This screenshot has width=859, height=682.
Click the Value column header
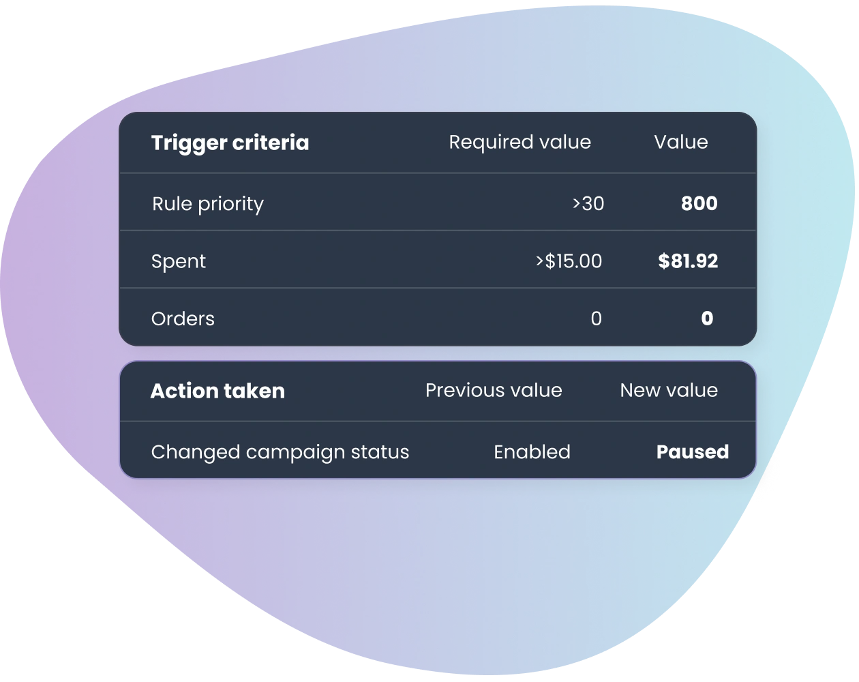click(x=680, y=142)
